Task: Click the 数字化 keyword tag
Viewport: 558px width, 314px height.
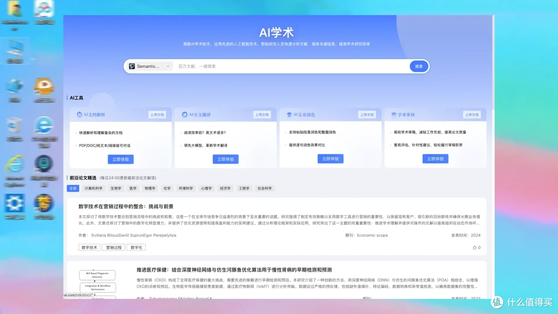Action: [136, 247]
